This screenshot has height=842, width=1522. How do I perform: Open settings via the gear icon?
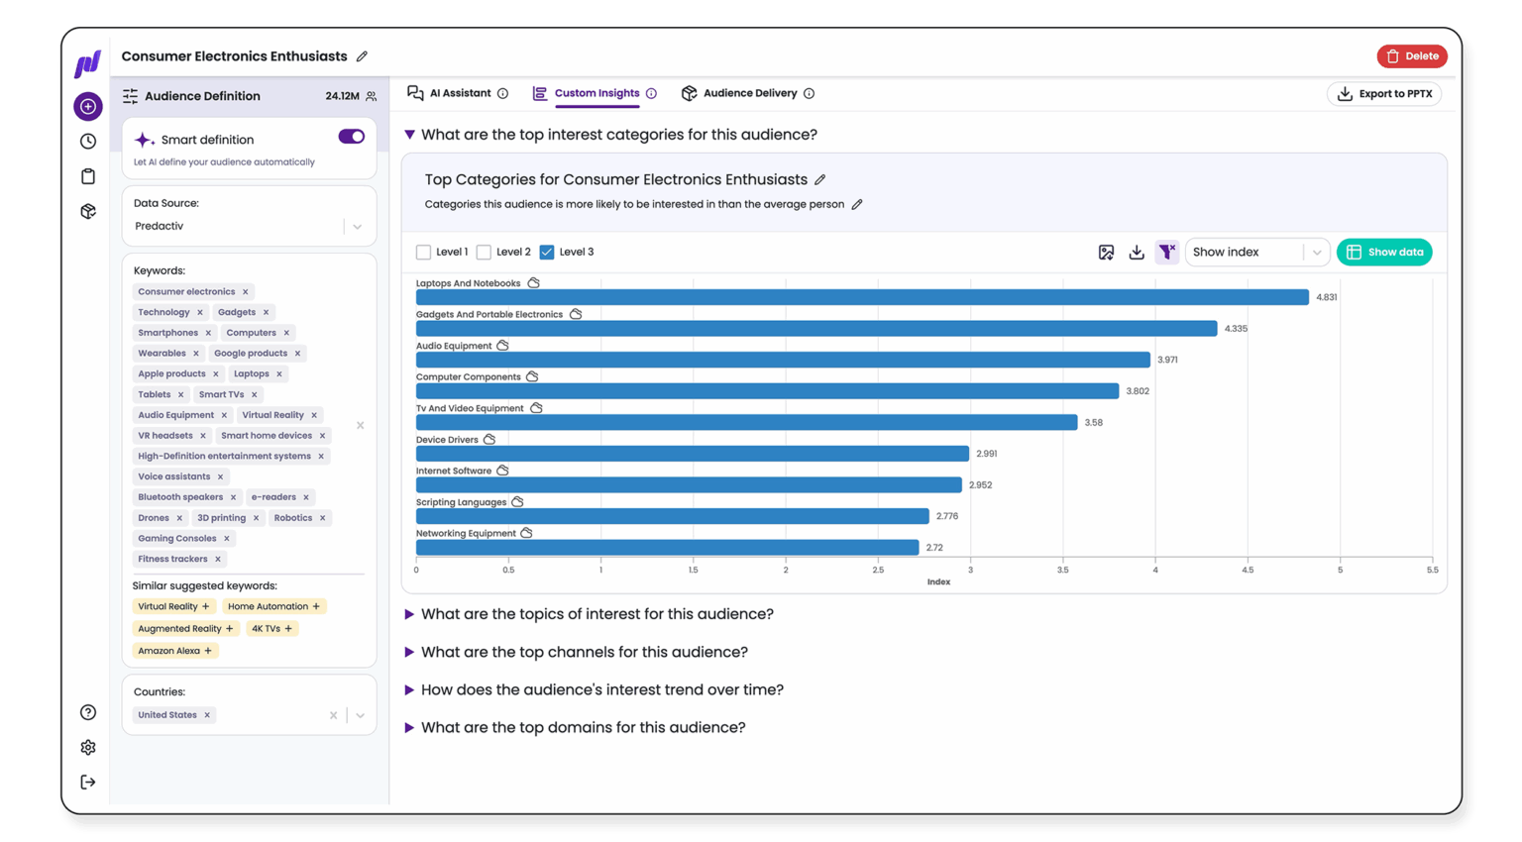[x=87, y=747]
